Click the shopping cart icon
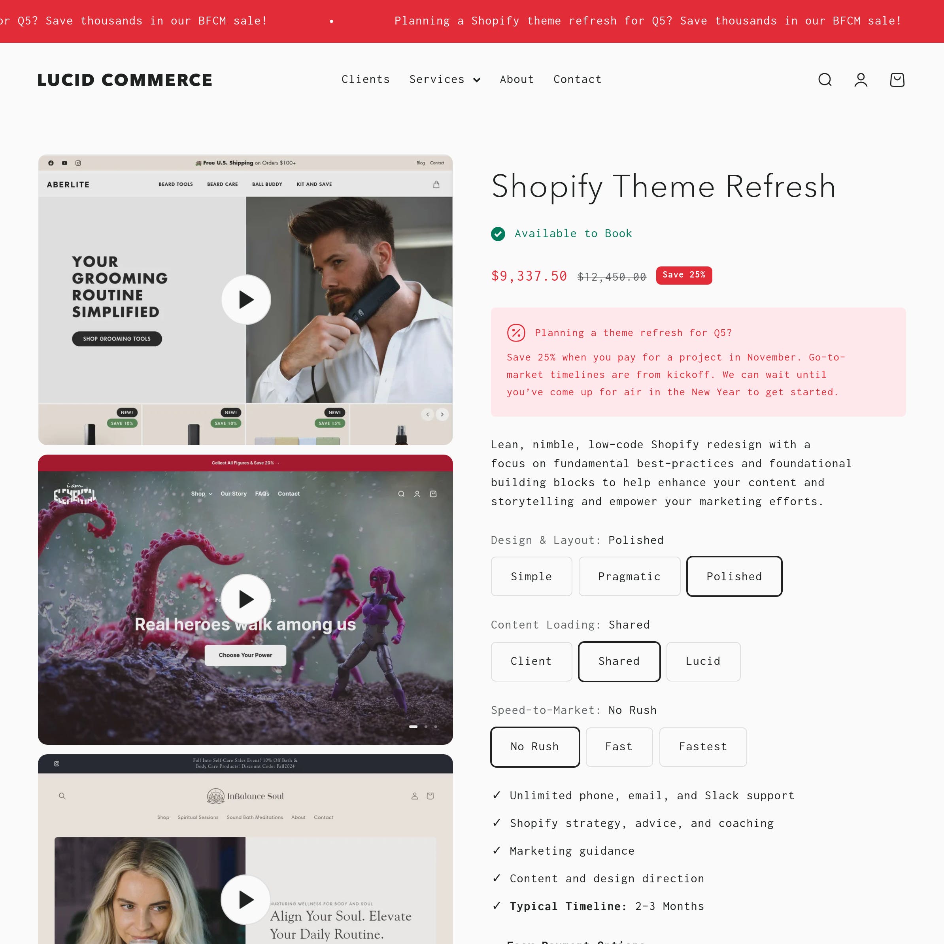The image size is (944, 944). point(897,79)
